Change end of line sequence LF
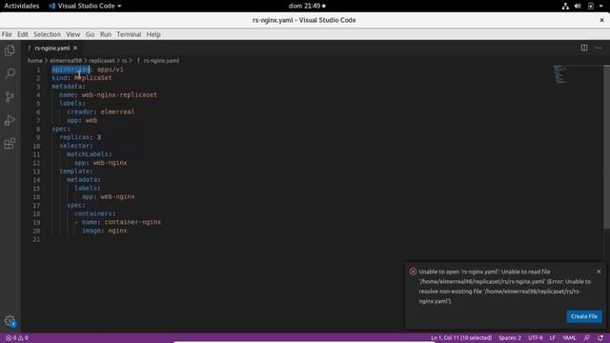610x343 pixels. pyautogui.click(x=552, y=338)
